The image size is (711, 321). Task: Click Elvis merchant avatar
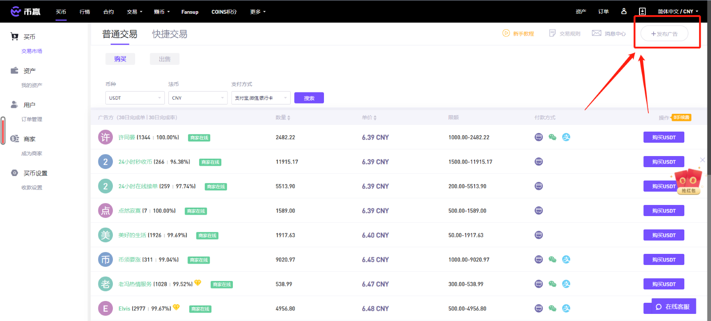(x=105, y=309)
